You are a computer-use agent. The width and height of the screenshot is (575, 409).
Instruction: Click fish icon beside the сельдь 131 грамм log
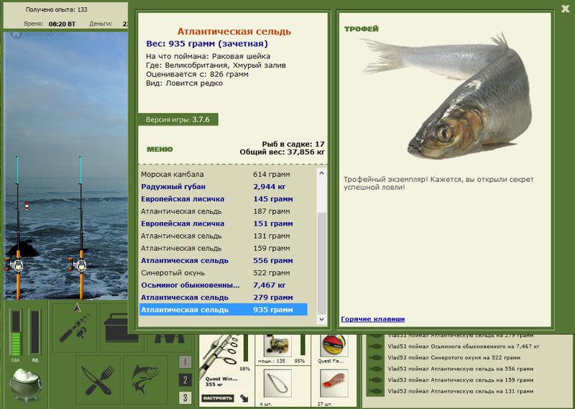coord(375,392)
